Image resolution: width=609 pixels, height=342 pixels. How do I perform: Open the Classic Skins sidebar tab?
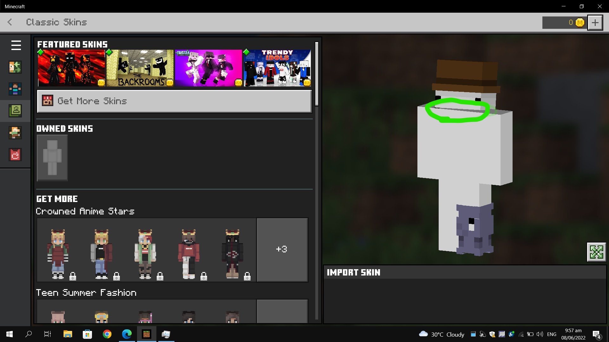[15, 111]
